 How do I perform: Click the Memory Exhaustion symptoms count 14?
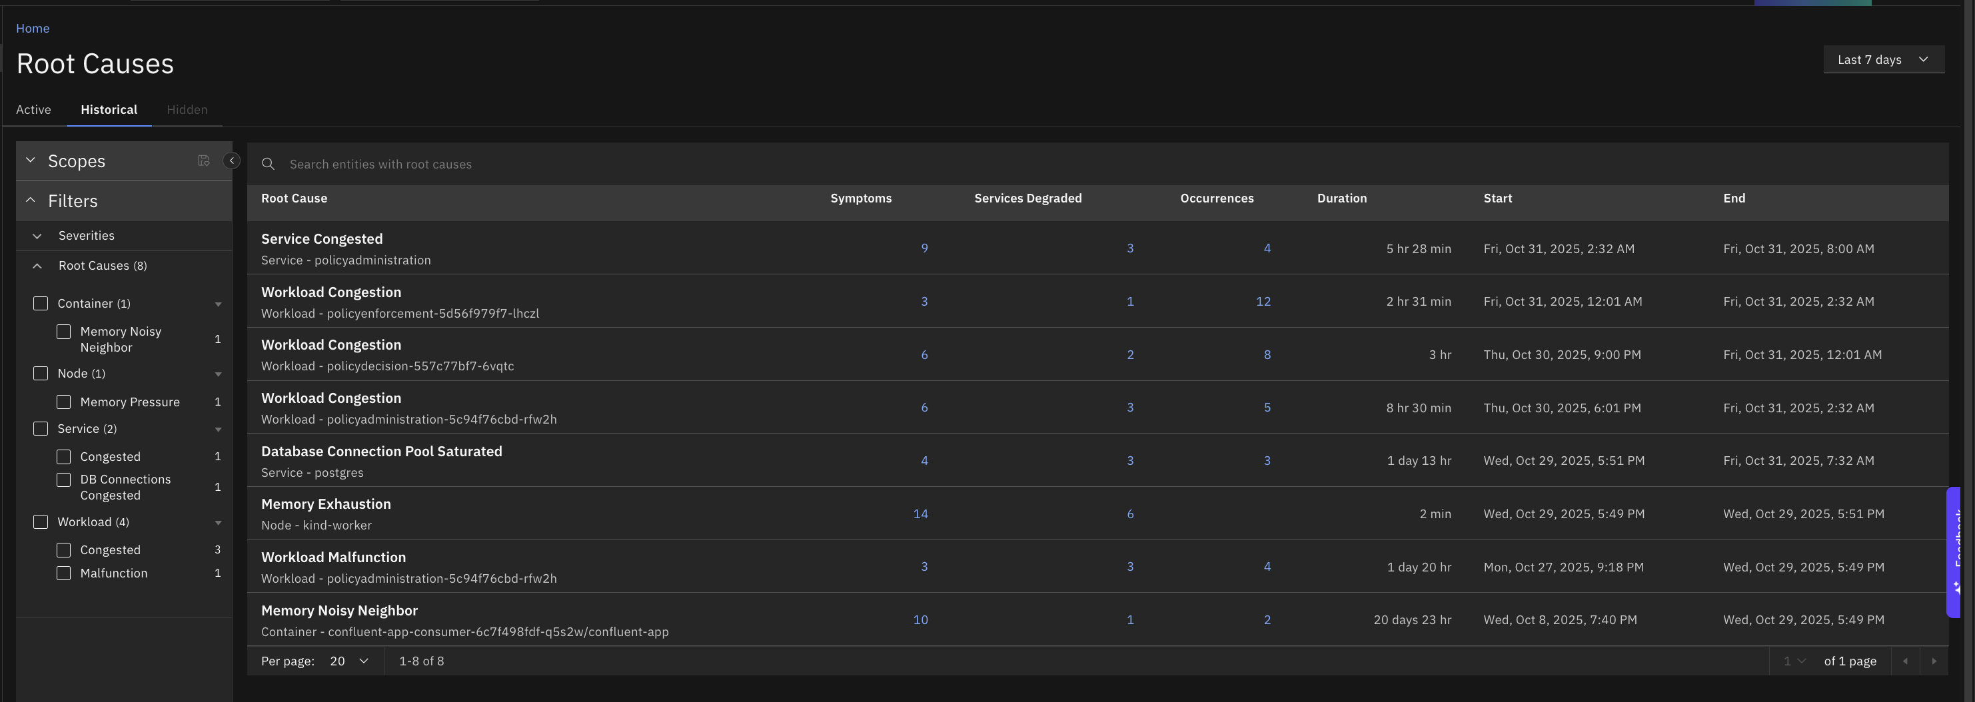point(920,514)
